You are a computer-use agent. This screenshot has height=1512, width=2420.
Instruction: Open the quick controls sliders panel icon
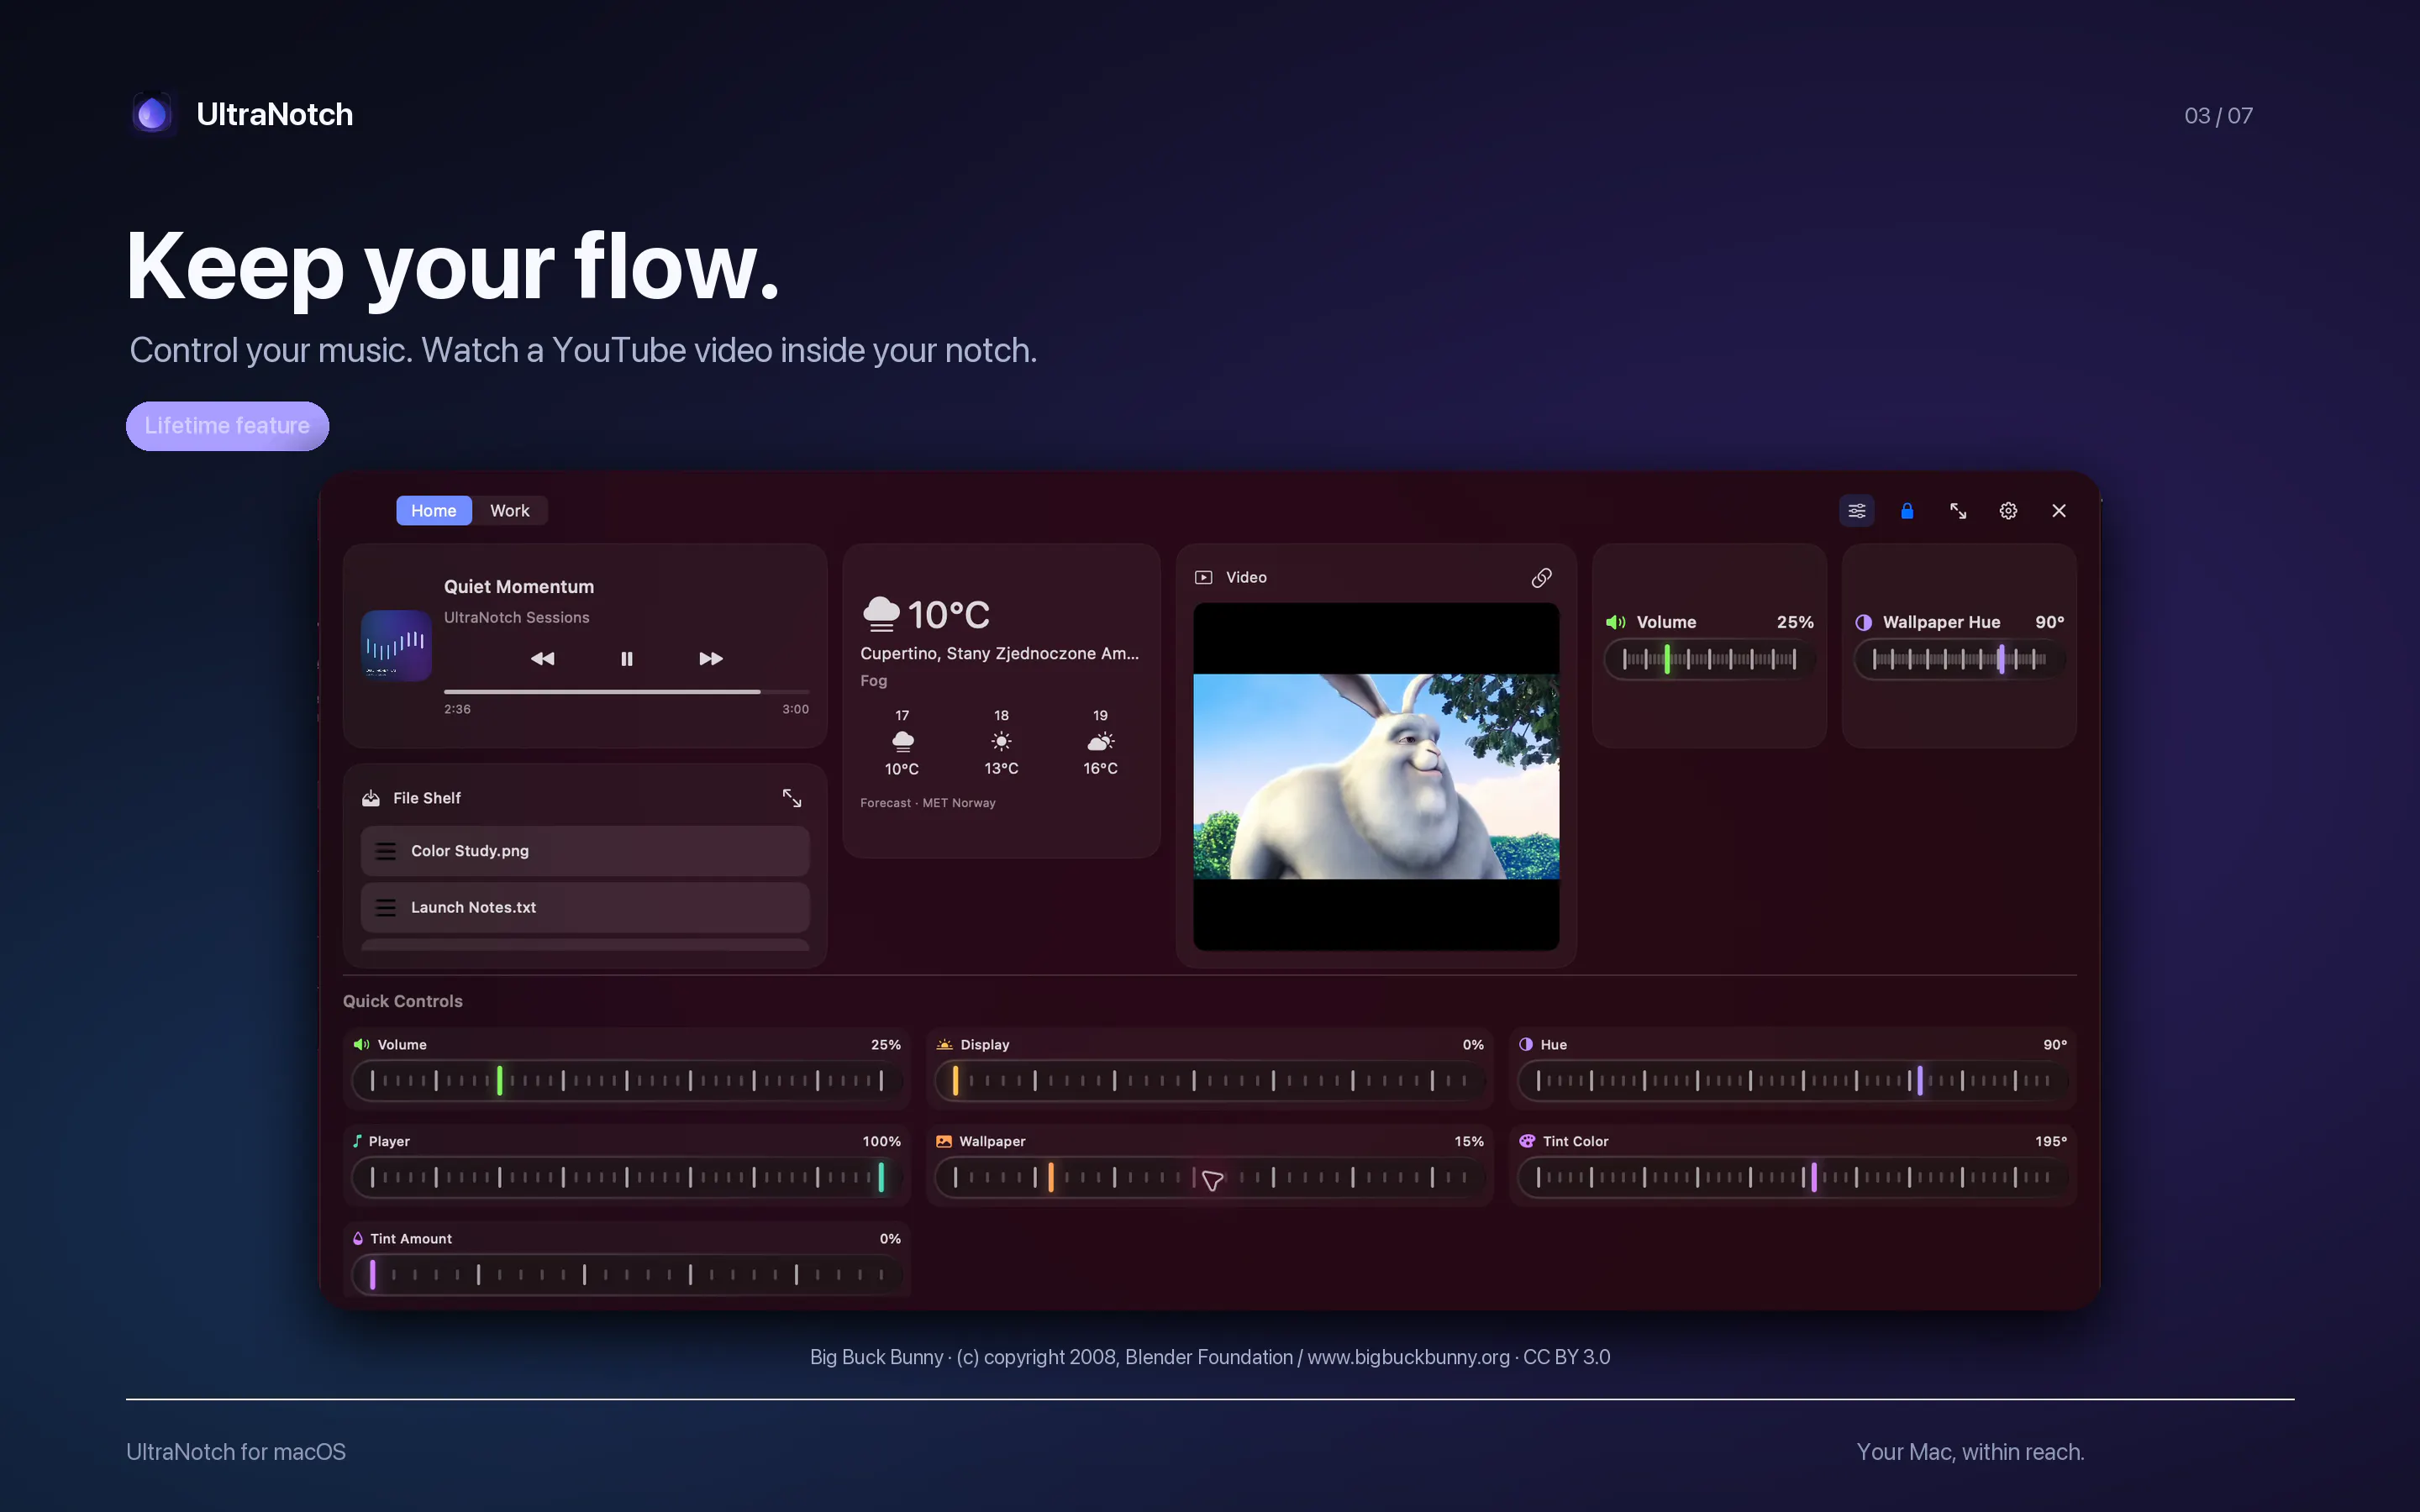pos(1856,511)
